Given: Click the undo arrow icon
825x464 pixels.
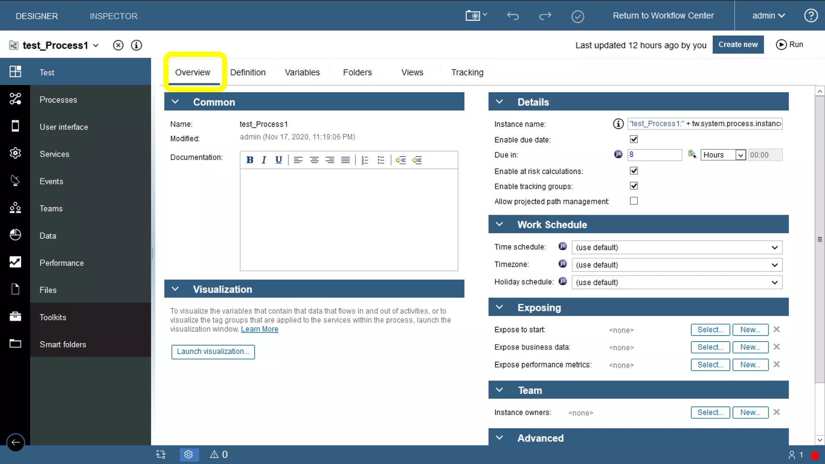Looking at the screenshot, I should 512,16.
